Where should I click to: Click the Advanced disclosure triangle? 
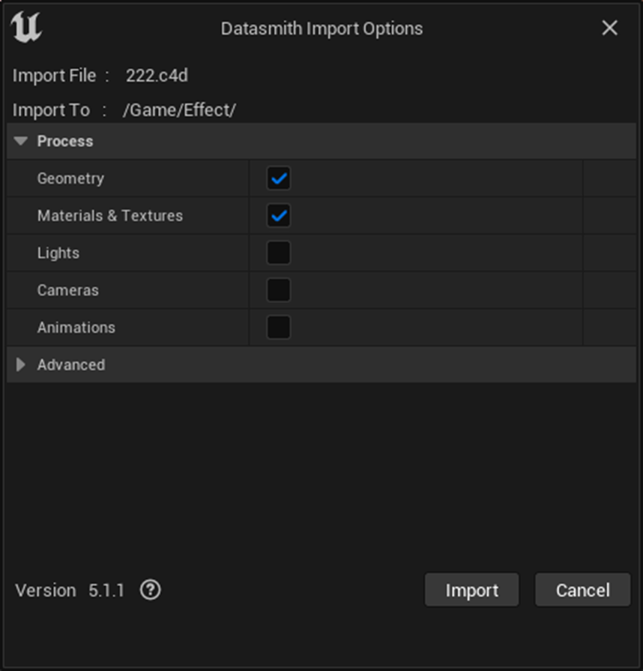tap(20, 365)
